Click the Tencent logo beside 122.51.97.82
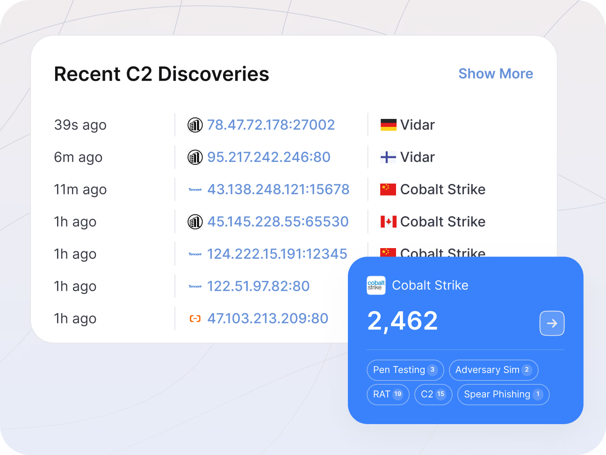The width and height of the screenshot is (606, 455). coord(195,286)
